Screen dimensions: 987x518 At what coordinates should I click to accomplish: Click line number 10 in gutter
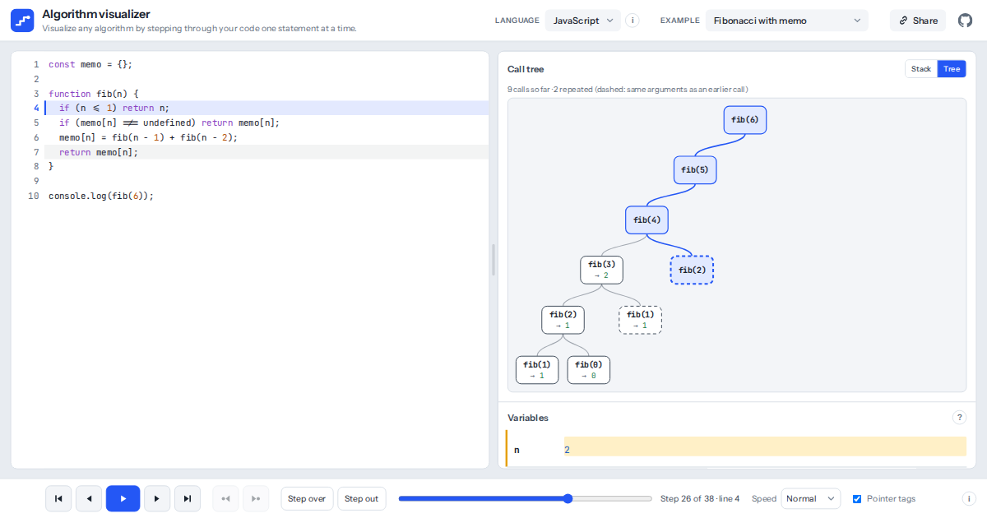click(x=34, y=196)
